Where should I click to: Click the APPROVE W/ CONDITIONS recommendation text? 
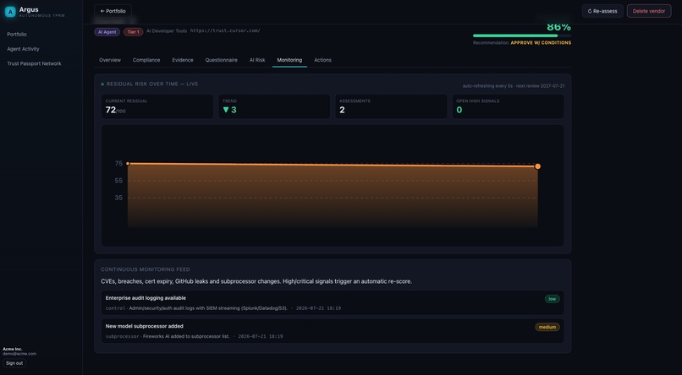tap(541, 43)
